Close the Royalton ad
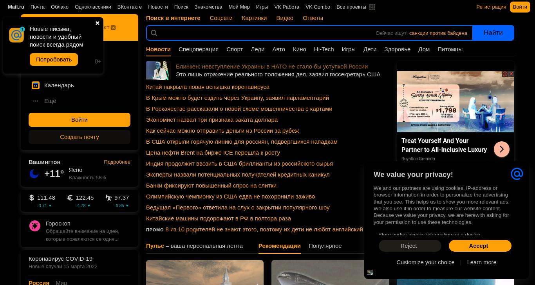Screen dimensions: 535x285 coord(511,74)
